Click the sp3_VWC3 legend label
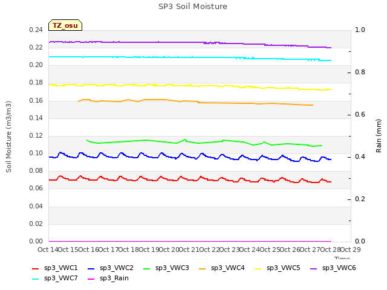 (172, 268)
